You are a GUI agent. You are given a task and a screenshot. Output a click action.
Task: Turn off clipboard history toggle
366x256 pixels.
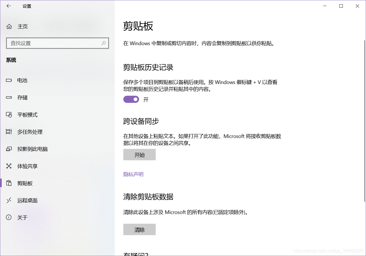click(131, 99)
